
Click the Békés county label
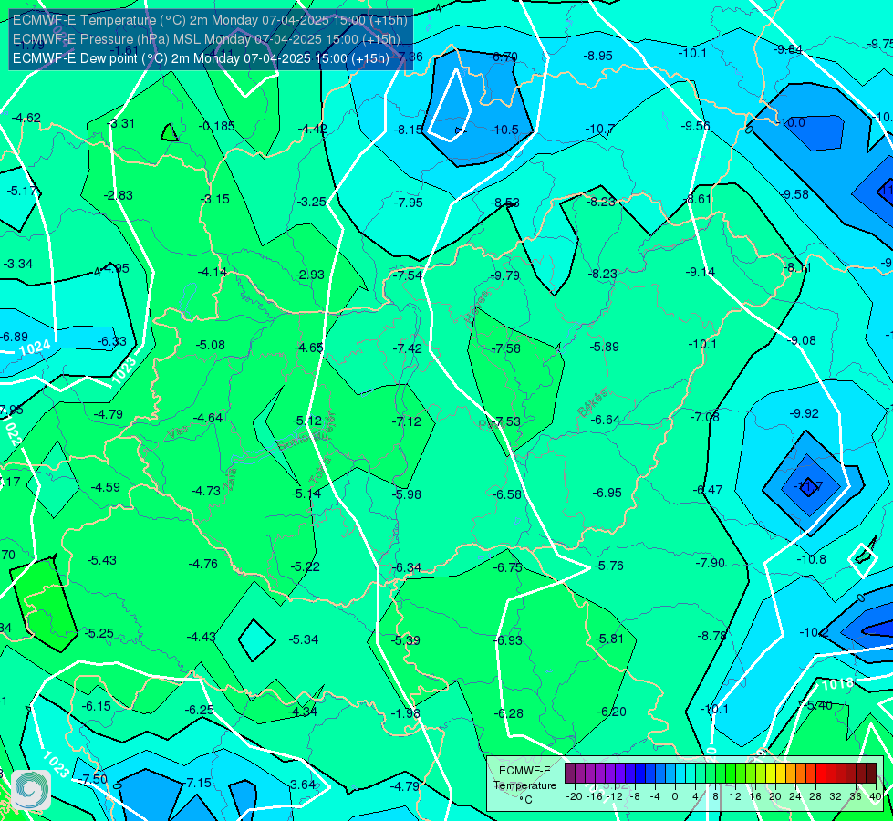(x=594, y=402)
